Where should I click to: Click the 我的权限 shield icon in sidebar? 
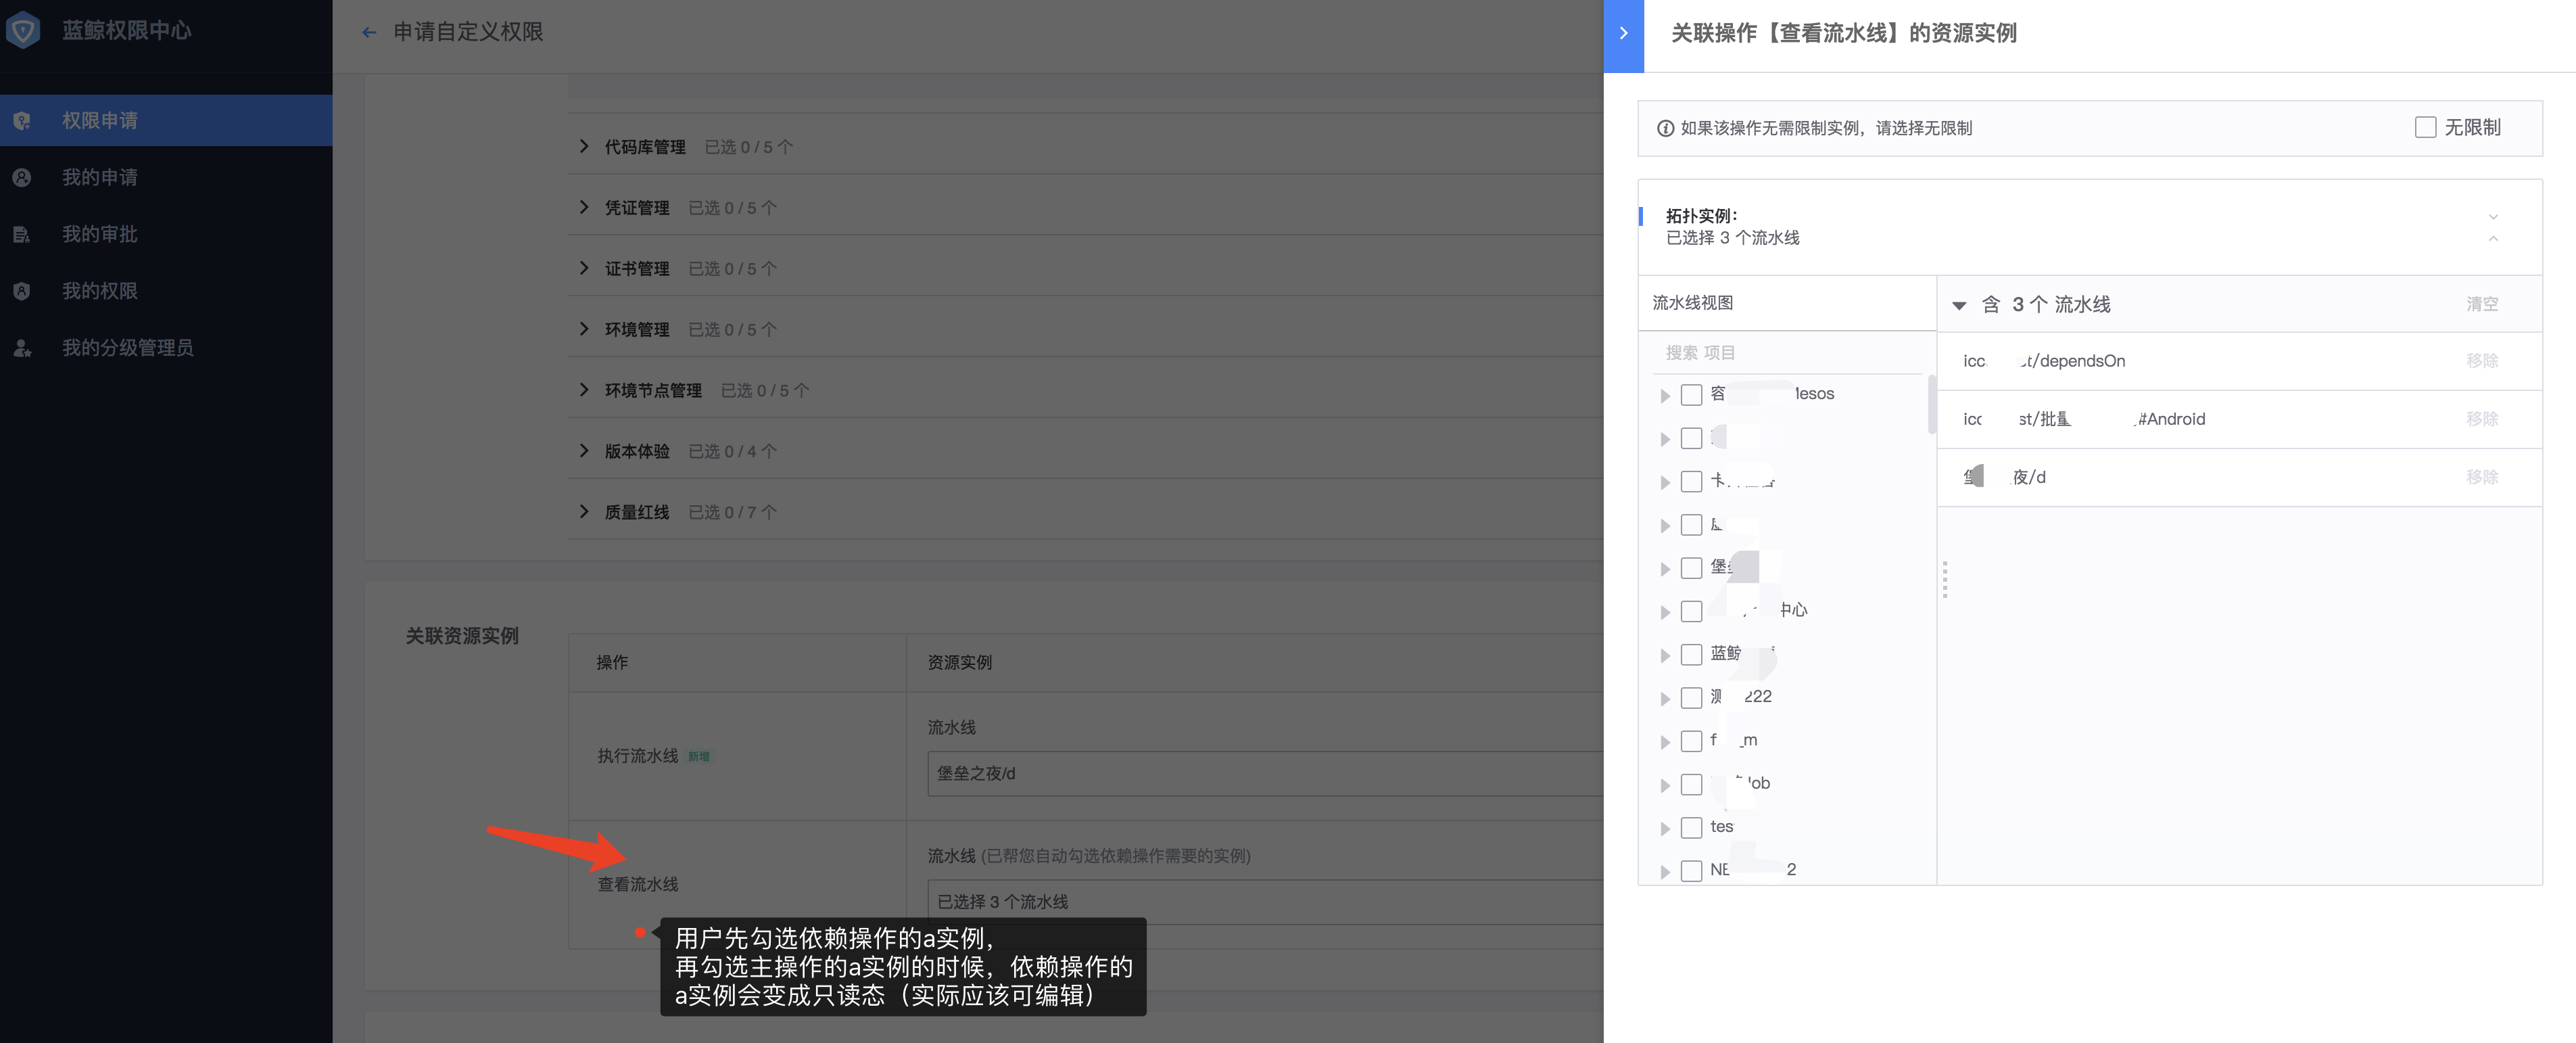point(22,291)
